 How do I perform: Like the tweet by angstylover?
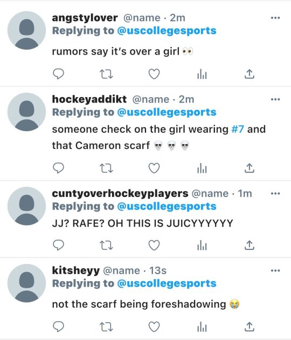(x=154, y=74)
